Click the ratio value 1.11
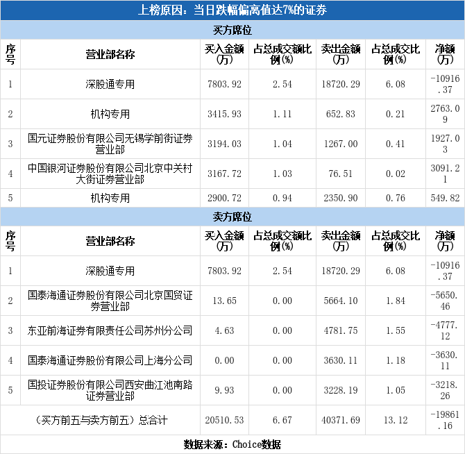465x454 pixels. [282, 114]
